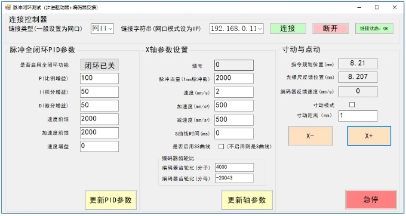Screen dimensions: 406x216
Task: Click the P(比例增益) input field
Action: point(99,78)
